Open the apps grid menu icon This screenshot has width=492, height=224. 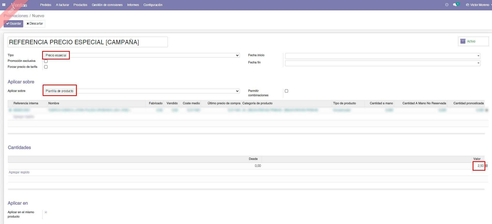pos(4,5)
